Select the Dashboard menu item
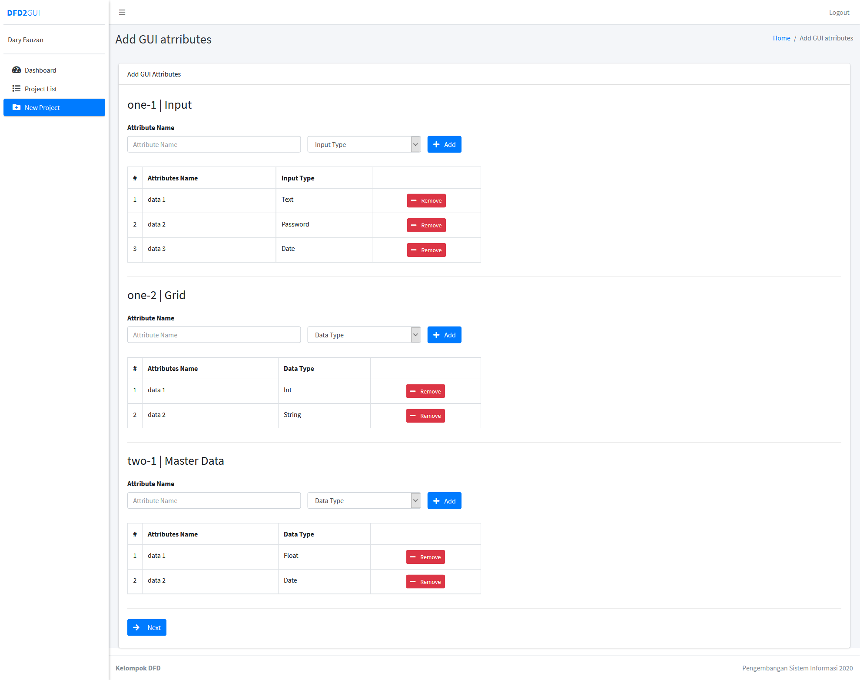 (40, 70)
